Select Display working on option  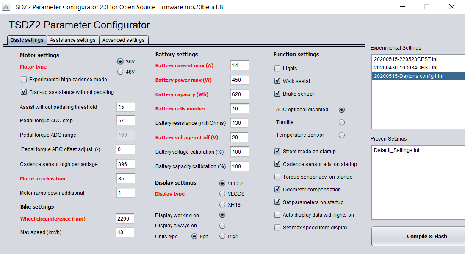click(x=222, y=215)
